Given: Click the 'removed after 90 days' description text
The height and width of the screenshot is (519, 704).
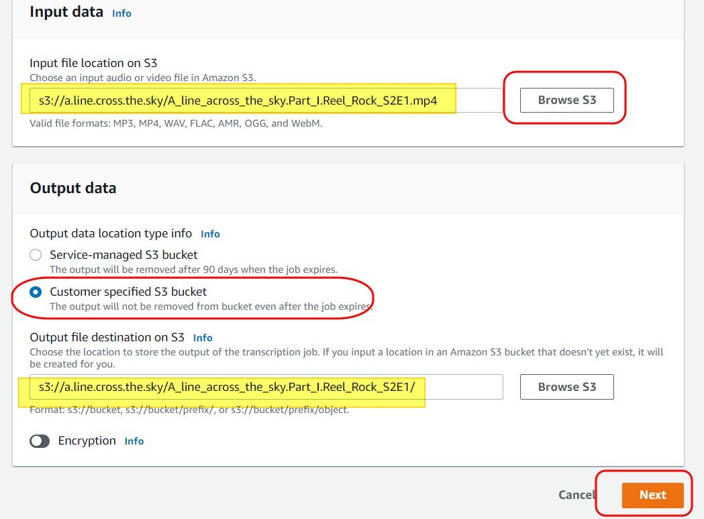Looking at the screenshot, I should coord(193,270).
